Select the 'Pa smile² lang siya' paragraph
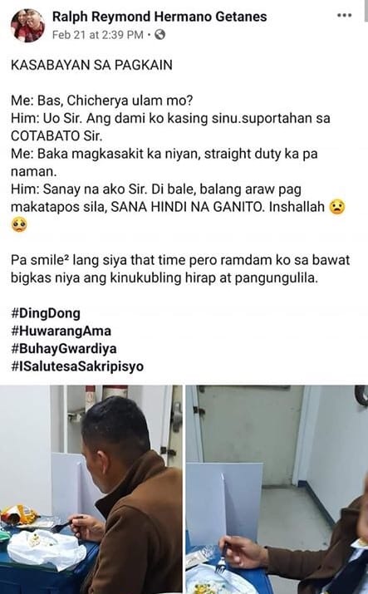The height and width of the screenshot is (594, 368). pyautogui.click(x=180, y=269)
